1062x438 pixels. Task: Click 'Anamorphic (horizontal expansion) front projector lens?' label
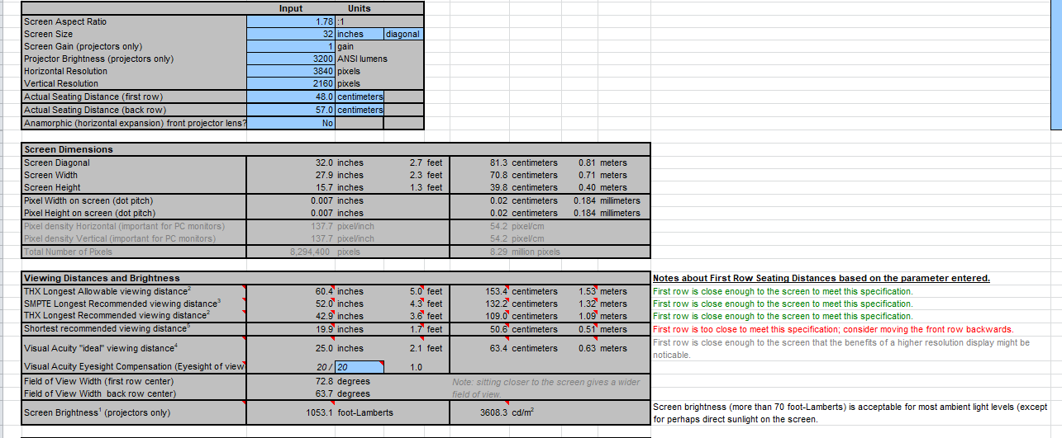135,123
